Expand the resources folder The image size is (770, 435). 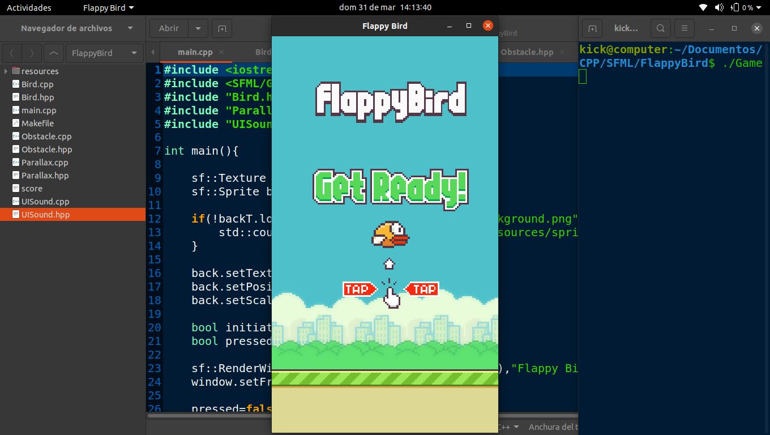point(6,71)
